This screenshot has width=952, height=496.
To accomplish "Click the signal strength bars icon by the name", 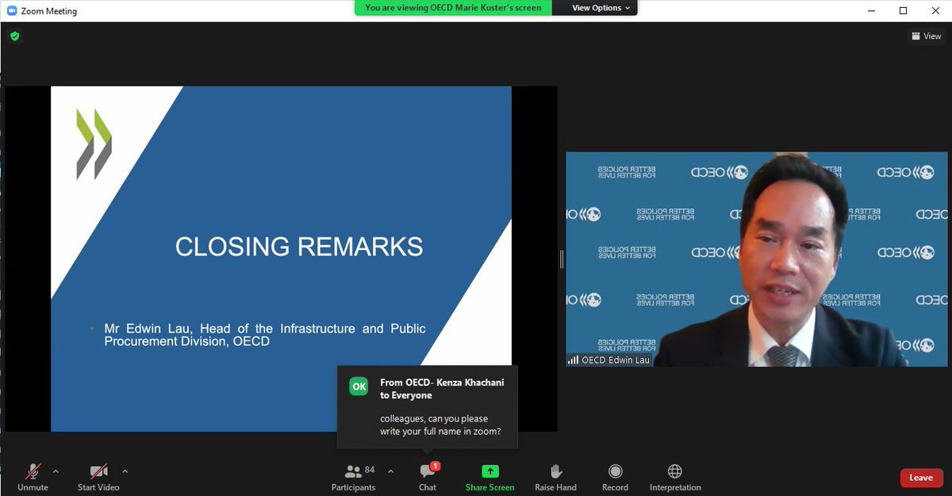I will click(574, 360).
